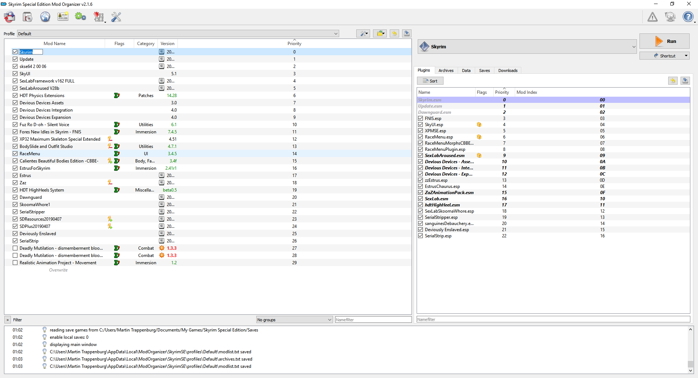The image size is (698, 378).
Task: Click the flag icon on the Realistic Animation Project row
Action: 117,263
